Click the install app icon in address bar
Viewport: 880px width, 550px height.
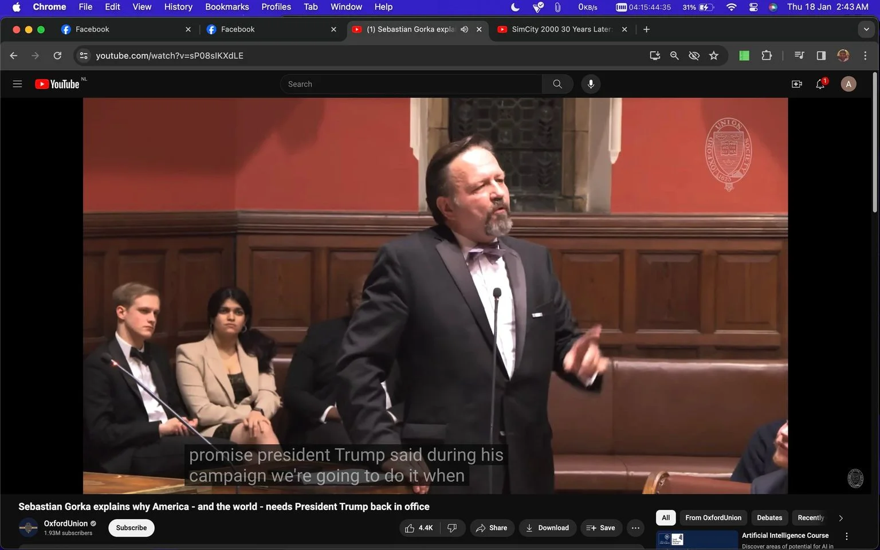point(655,56)
